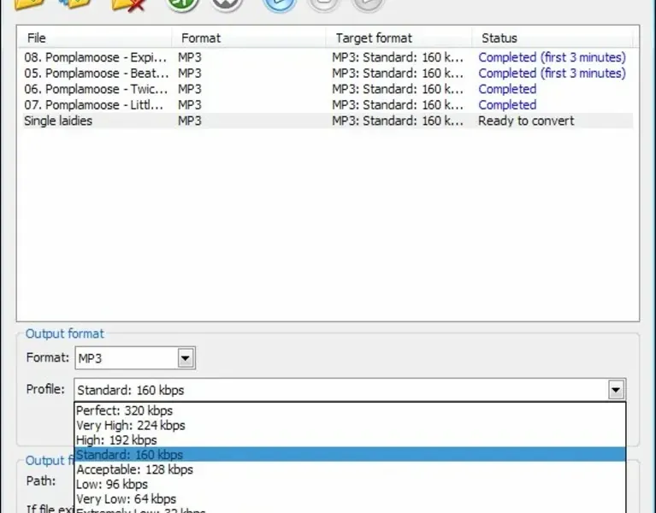Viewport: 656px width, 513px height.
Task: Click Completed (first 3 minutes) status of file 08
Action: coord(552,57)
